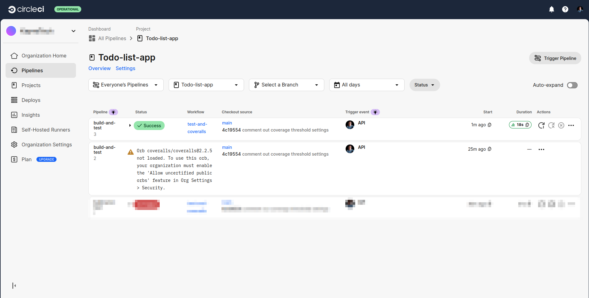The width and height of the screenshot is (589, 298).
Task: Open the Status filter dropdown
Action: click(425, 85)
